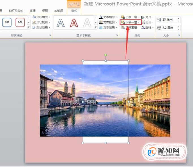Open the 文本轮廓 text outline menu
Screen dimensions: 193x167
coord(108,22)
